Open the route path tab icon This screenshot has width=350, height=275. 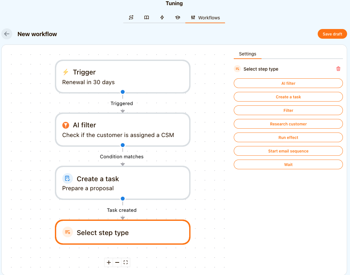(131, 18)
